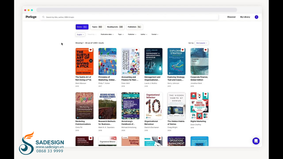Image resolution: width=283 pixels, height=159 pixels.
Task: Open the chat support bubble icon
Action: coord(256,141)
